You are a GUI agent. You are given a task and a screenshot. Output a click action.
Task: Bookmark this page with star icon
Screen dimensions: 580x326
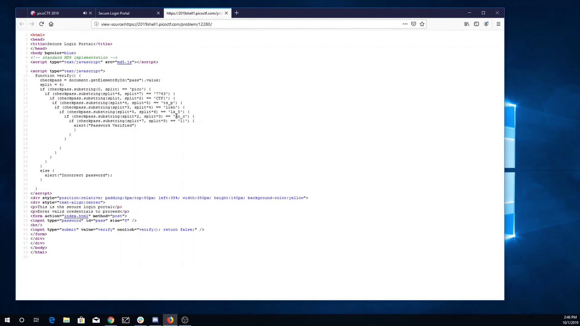click(422, 24)
